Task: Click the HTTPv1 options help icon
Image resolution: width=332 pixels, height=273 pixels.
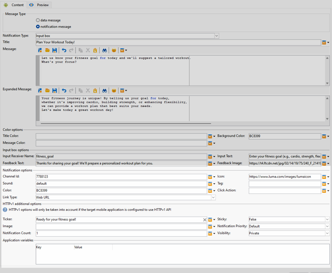Action: (5, 210)
